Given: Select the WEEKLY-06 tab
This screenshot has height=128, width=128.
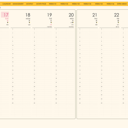Looking at the screenshot, I should click(x=110, y=4).
